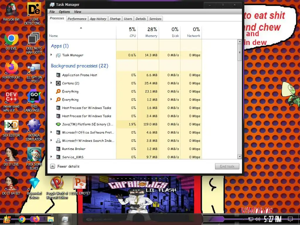Screen dimensions: 300x225
Task: Switch to the Services tab
Action: point(155,19)
